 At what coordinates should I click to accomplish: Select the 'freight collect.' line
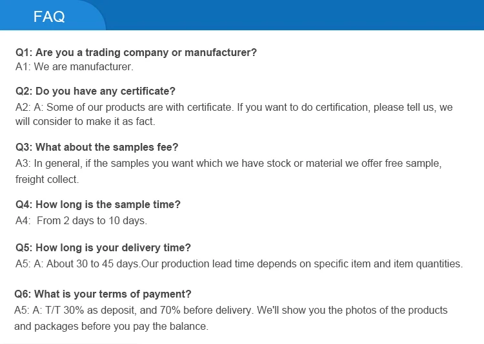(47, 179)
